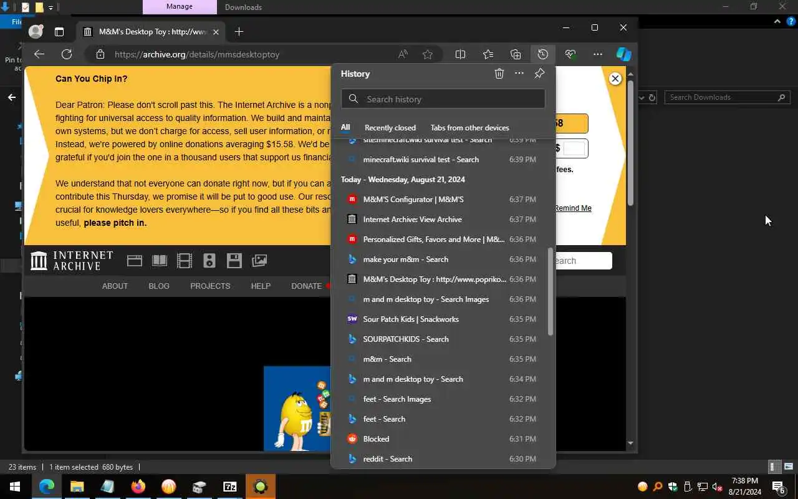Refresh the File Explorer Downloads folder

(652, 97)
